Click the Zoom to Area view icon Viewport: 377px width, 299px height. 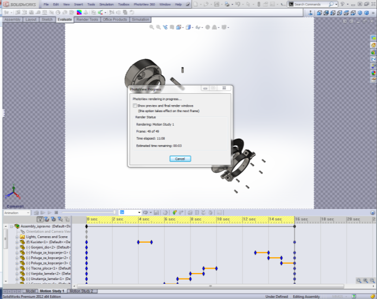158,28
